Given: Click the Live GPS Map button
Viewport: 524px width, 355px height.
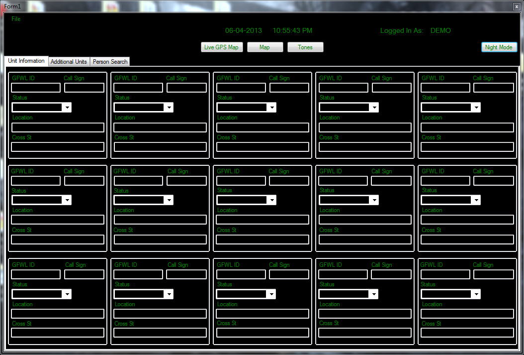Looking at the screenshot, I should tap(221, 47).
